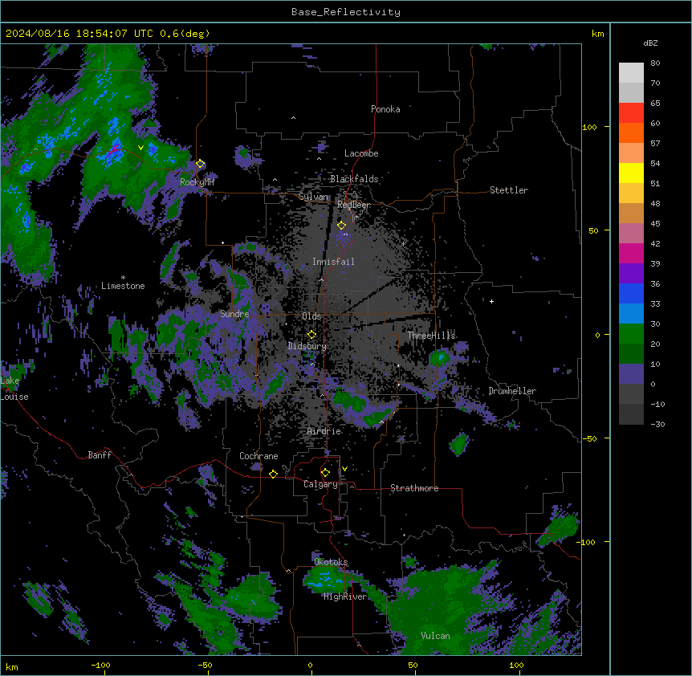Click the yellow diamond marker above Calgary label
The image size is (692, 676).
pyautogui.click(x=325, y=473)
